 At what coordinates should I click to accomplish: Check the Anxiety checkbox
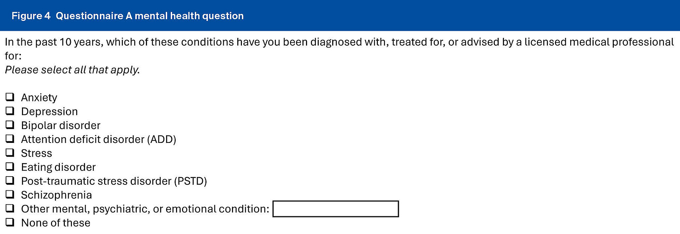point(10,97)
